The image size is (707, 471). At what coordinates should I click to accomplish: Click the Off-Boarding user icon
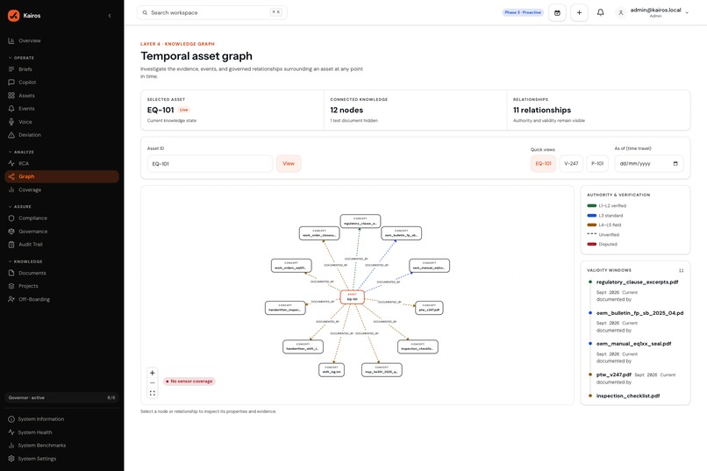pyautogui.click(x=11, y=299)
